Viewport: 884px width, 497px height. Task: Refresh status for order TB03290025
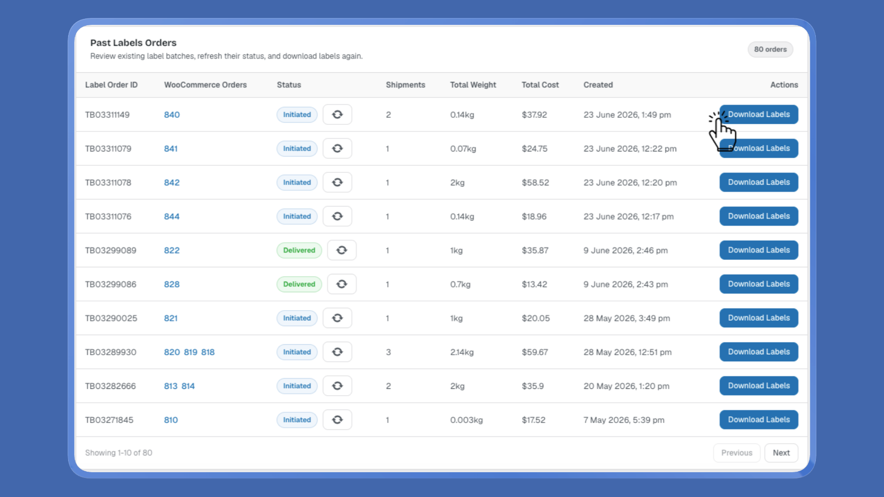coord(337,318)
